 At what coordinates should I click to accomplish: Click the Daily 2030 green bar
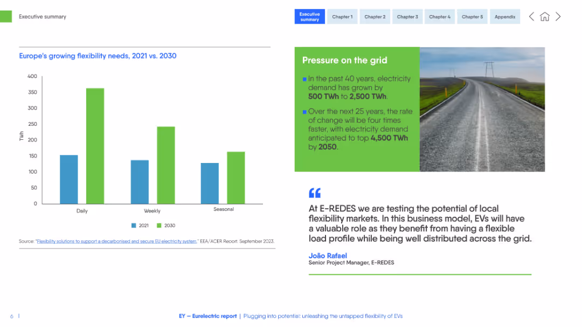(95, 146)
